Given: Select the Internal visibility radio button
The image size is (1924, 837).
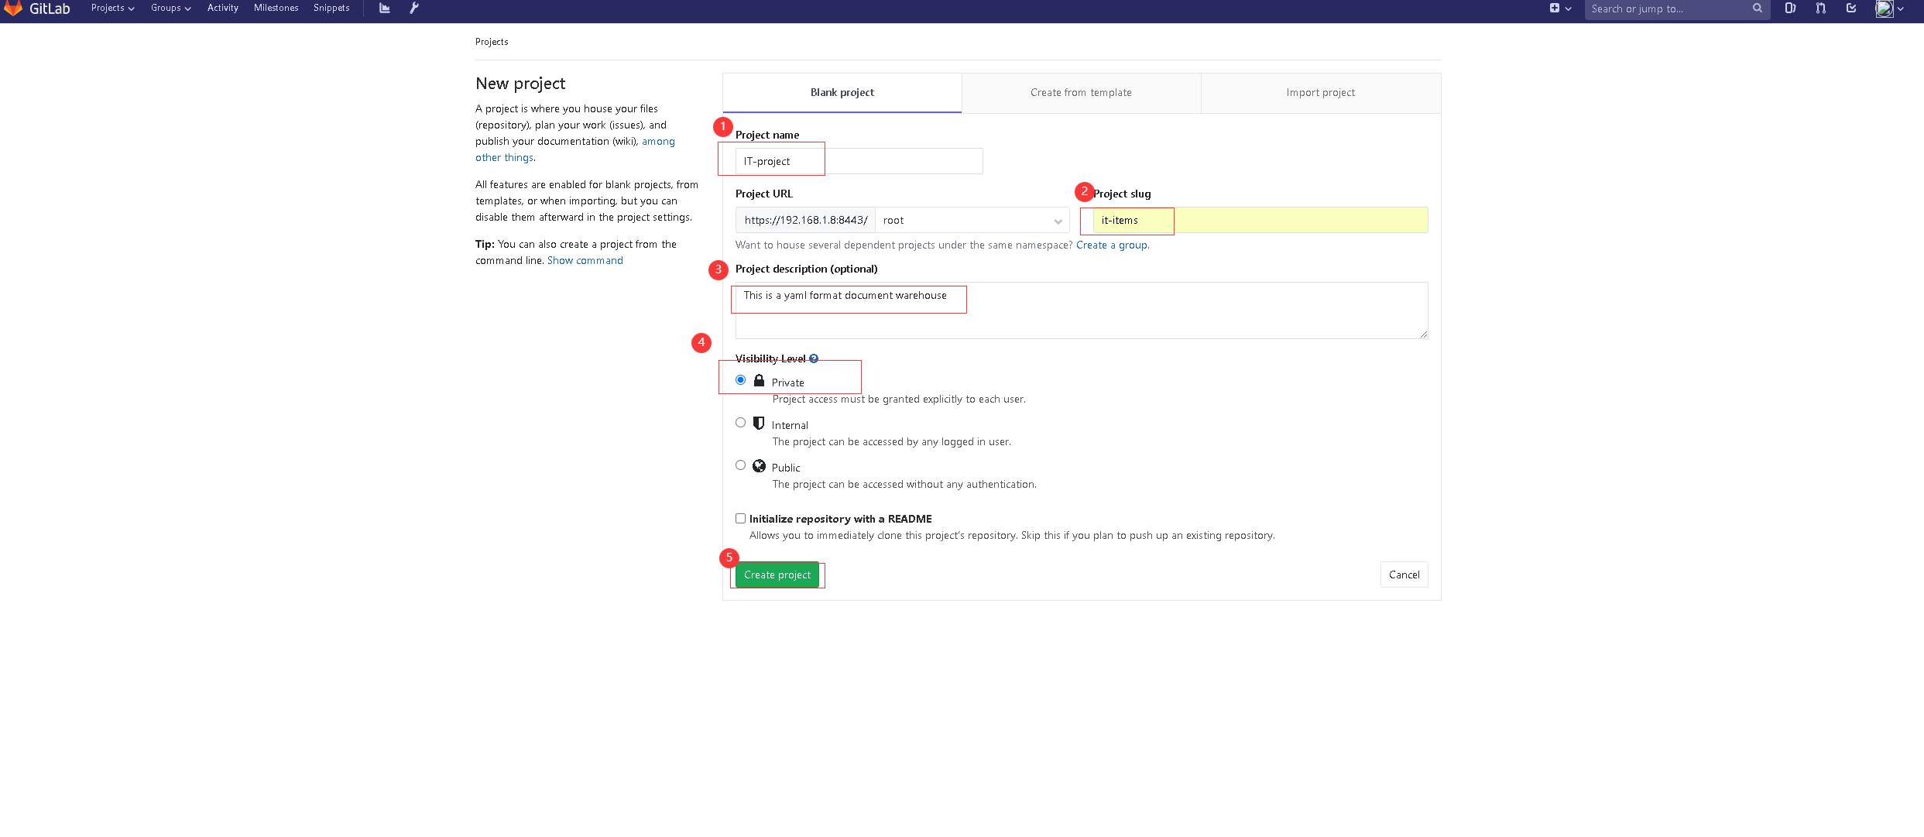Looking at the screenshot, I should pos(740,423).
